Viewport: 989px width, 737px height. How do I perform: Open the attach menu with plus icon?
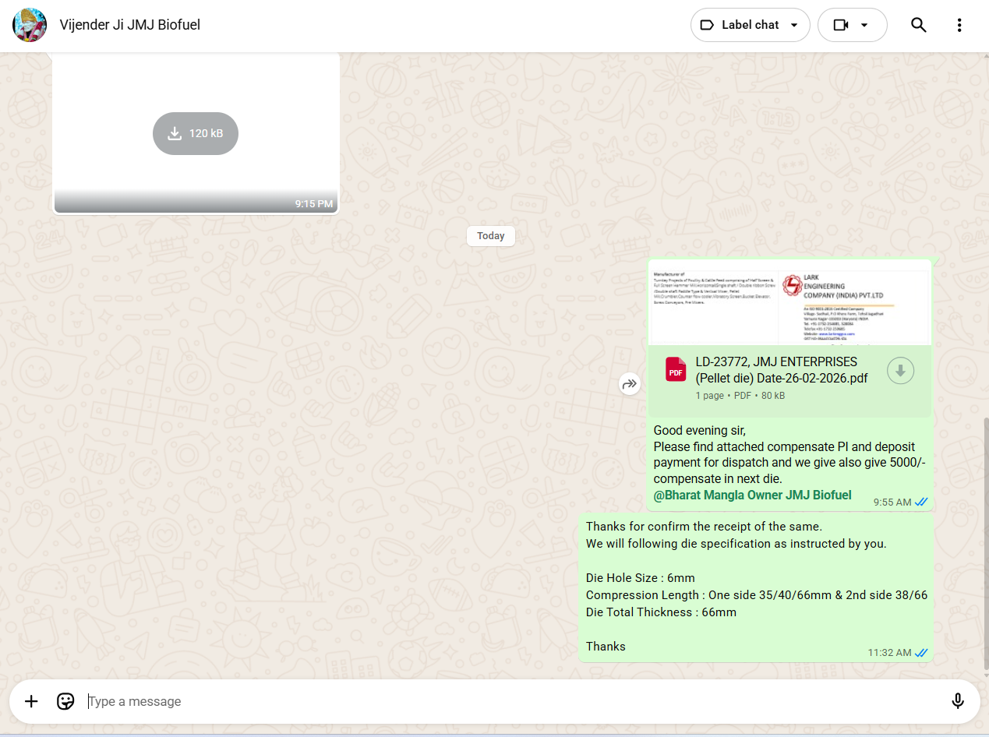pyautogui.click(x=31, y=701)
